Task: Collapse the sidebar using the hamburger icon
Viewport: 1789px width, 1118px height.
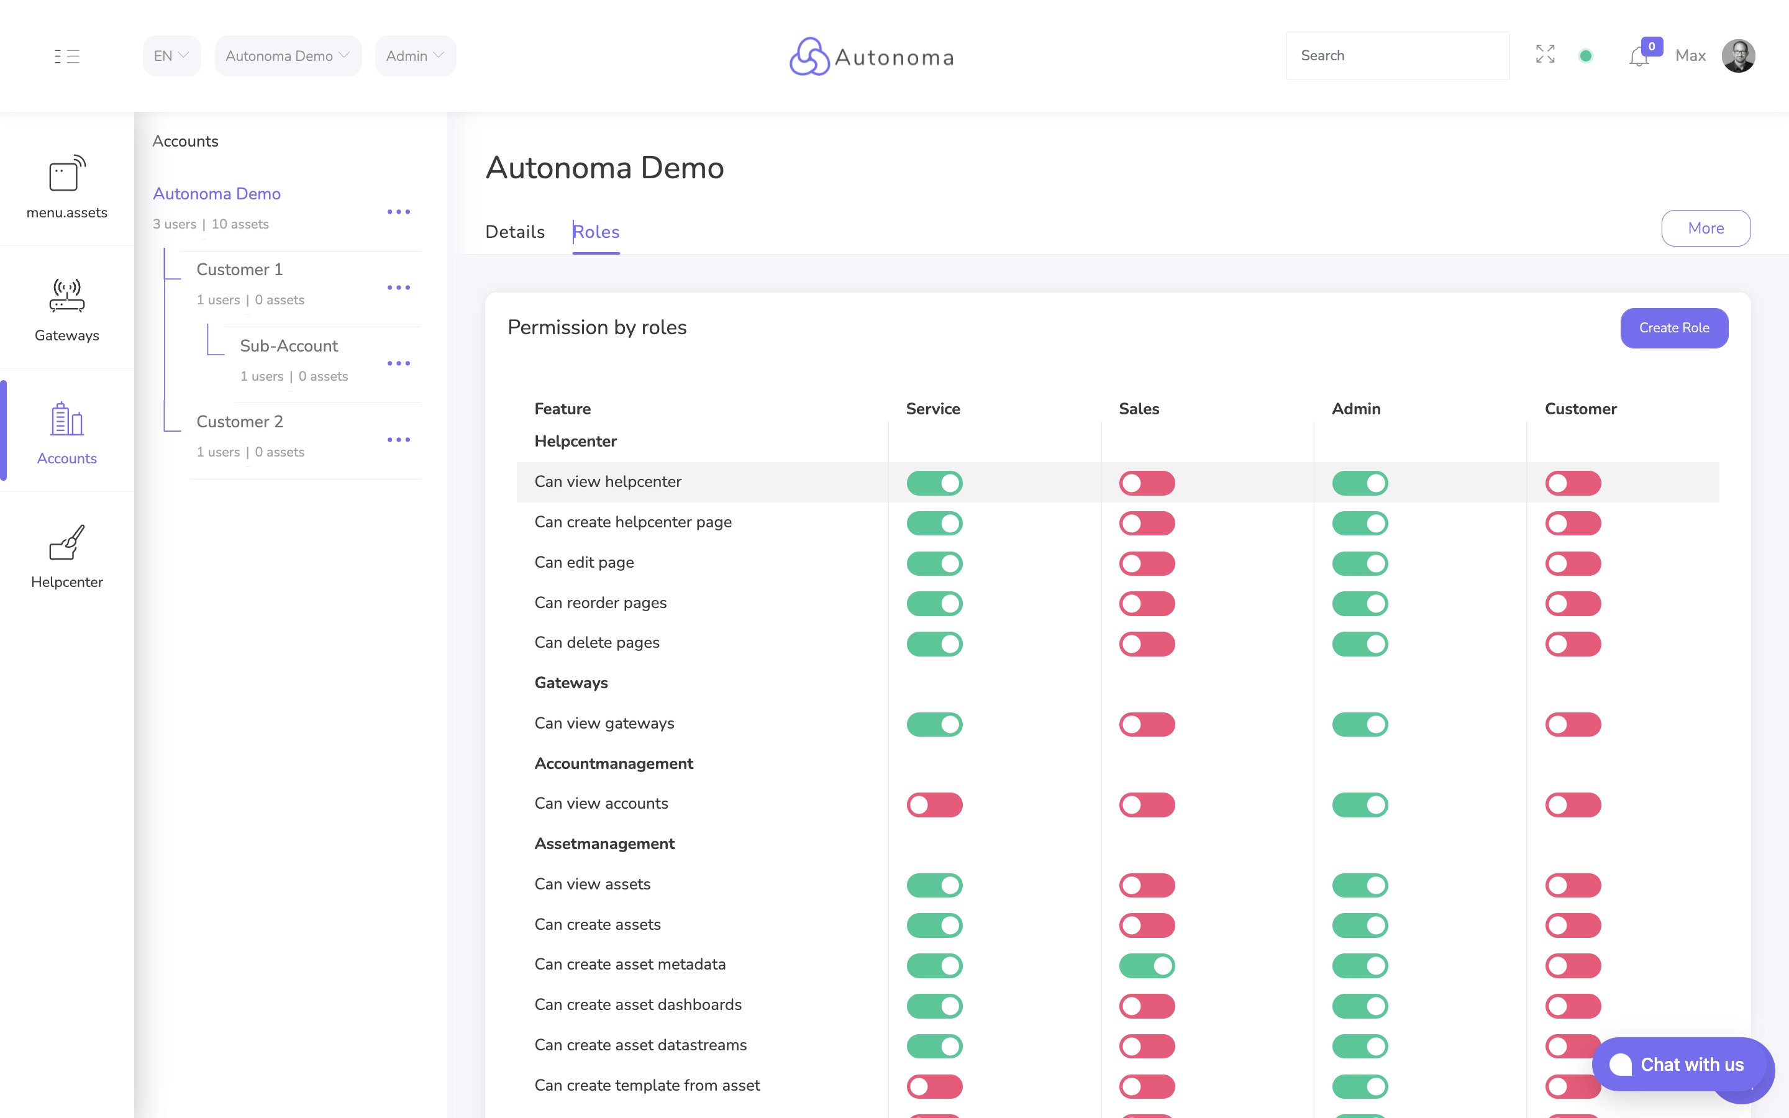Action: tap(66, 55)
